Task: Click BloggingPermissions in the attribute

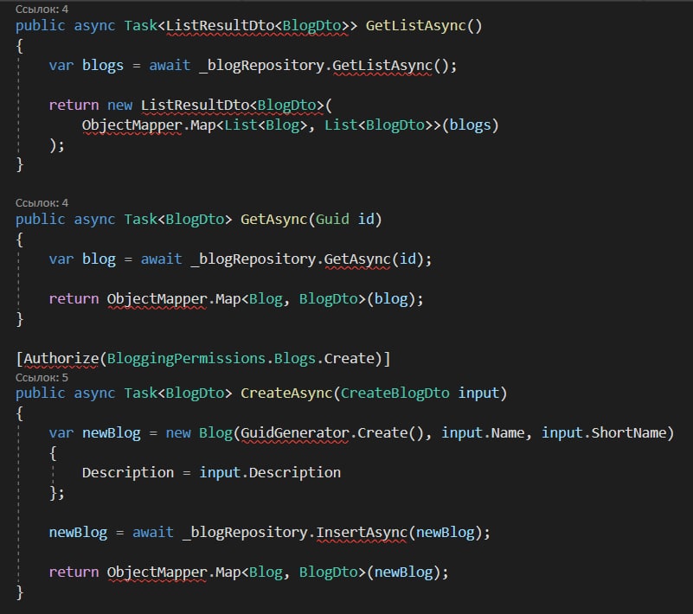Action: [187, 358]
